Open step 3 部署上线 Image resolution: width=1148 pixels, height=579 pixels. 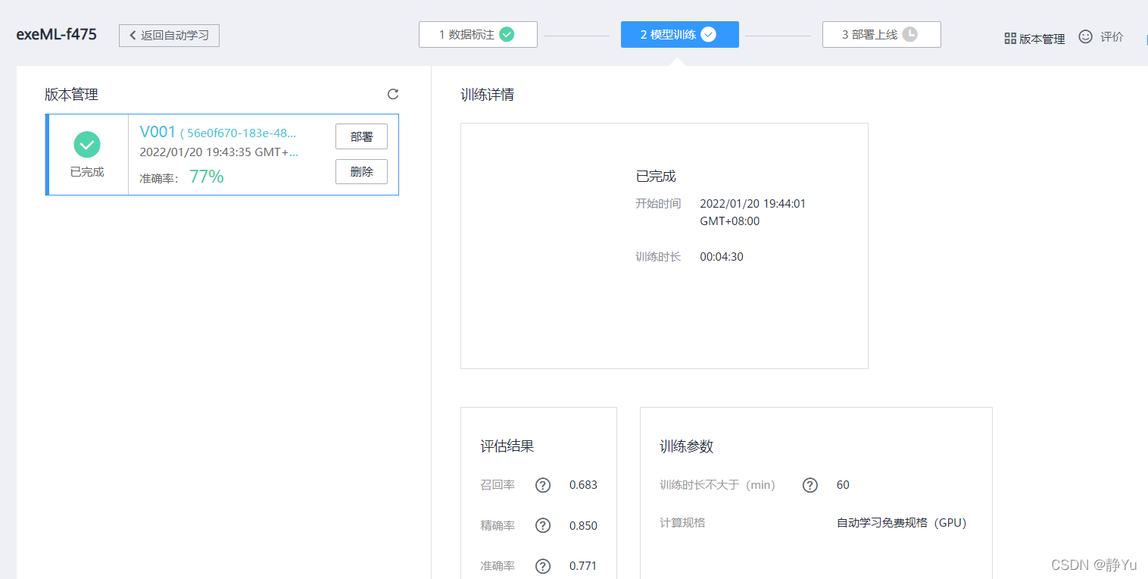(x=881, y=34)
